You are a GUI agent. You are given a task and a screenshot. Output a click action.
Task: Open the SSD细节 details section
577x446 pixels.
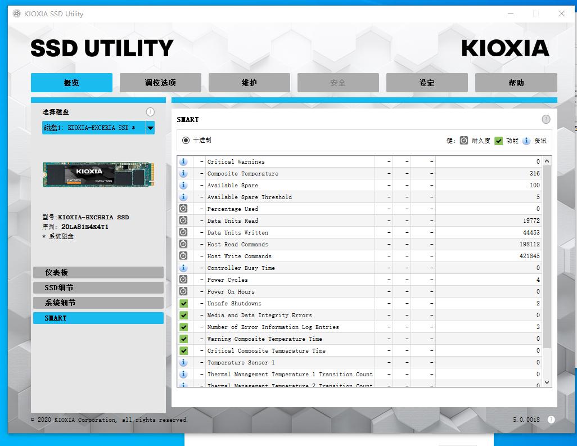[98, 287]
